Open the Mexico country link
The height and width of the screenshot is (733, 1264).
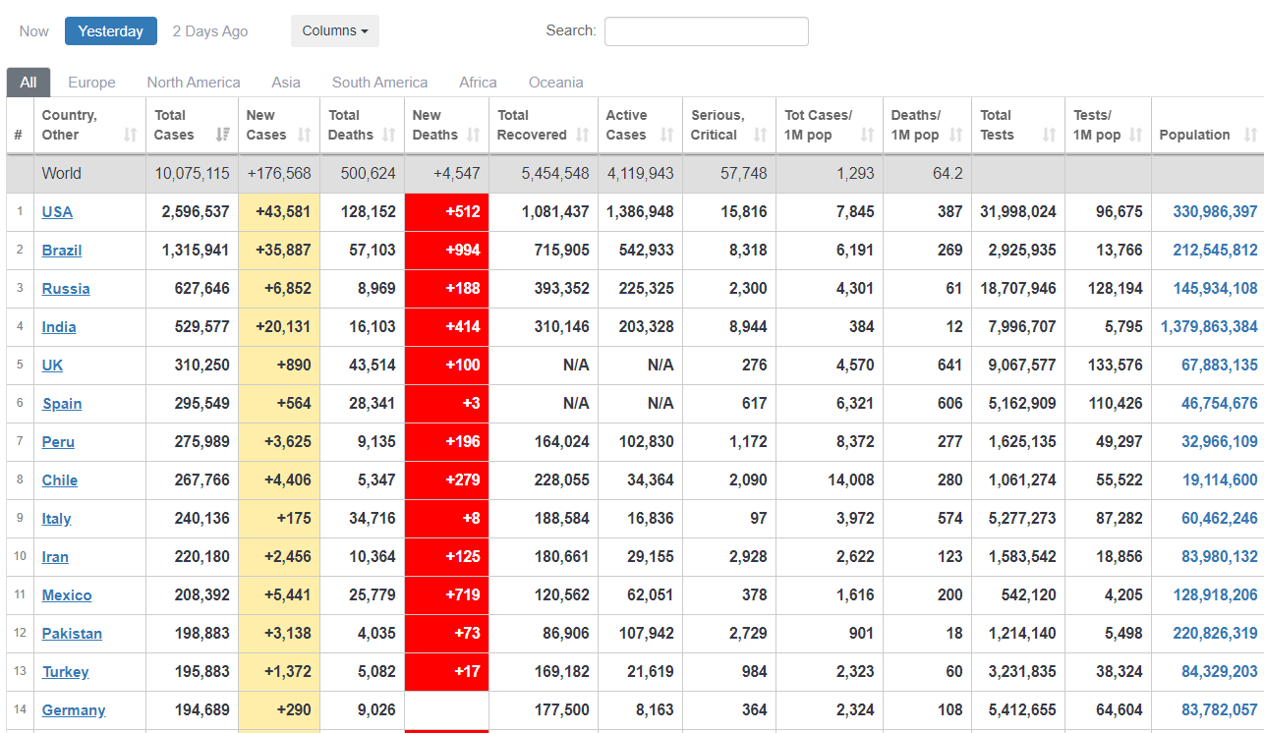tap(67, 595)
